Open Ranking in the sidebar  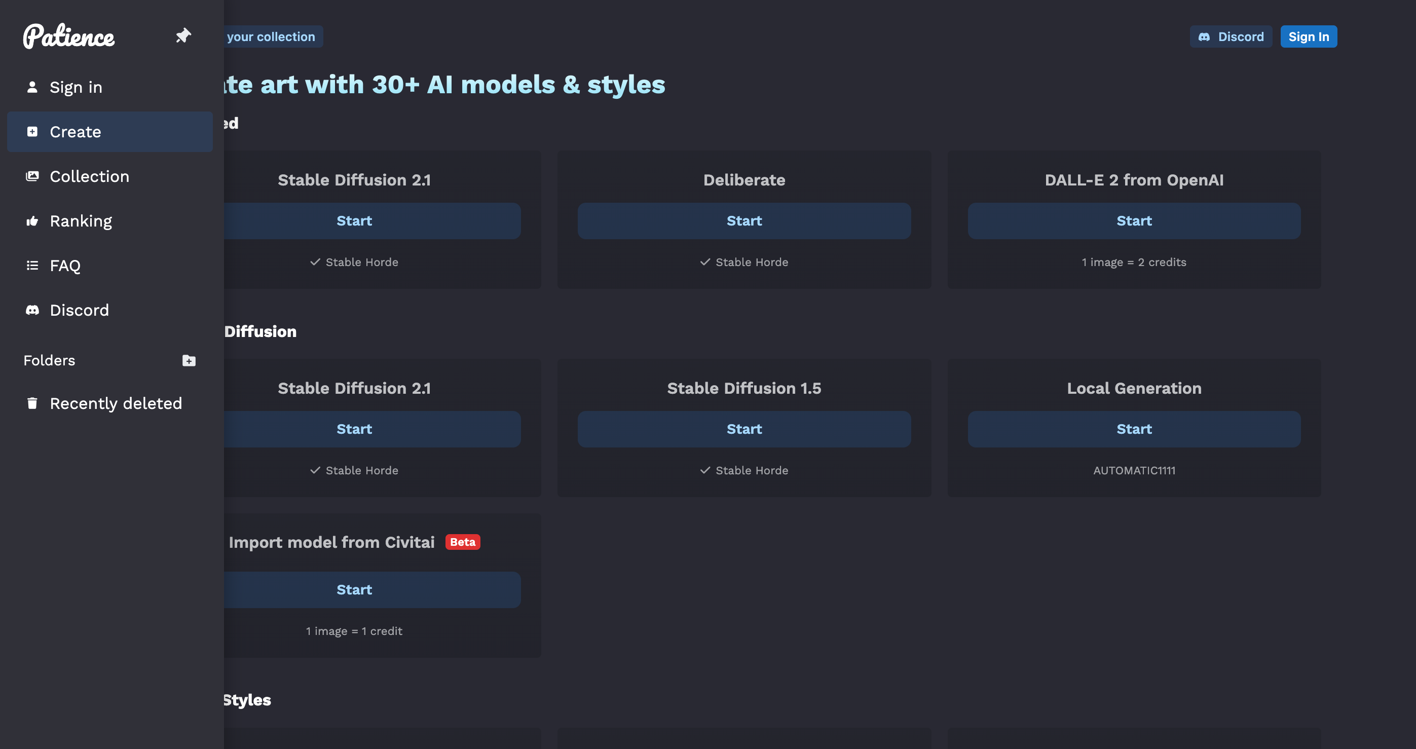81,221
